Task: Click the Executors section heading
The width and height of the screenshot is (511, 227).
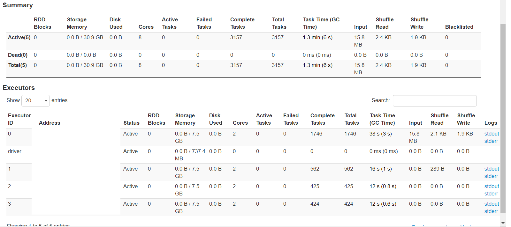Action: pyautogui.click(x=19, y=88)
